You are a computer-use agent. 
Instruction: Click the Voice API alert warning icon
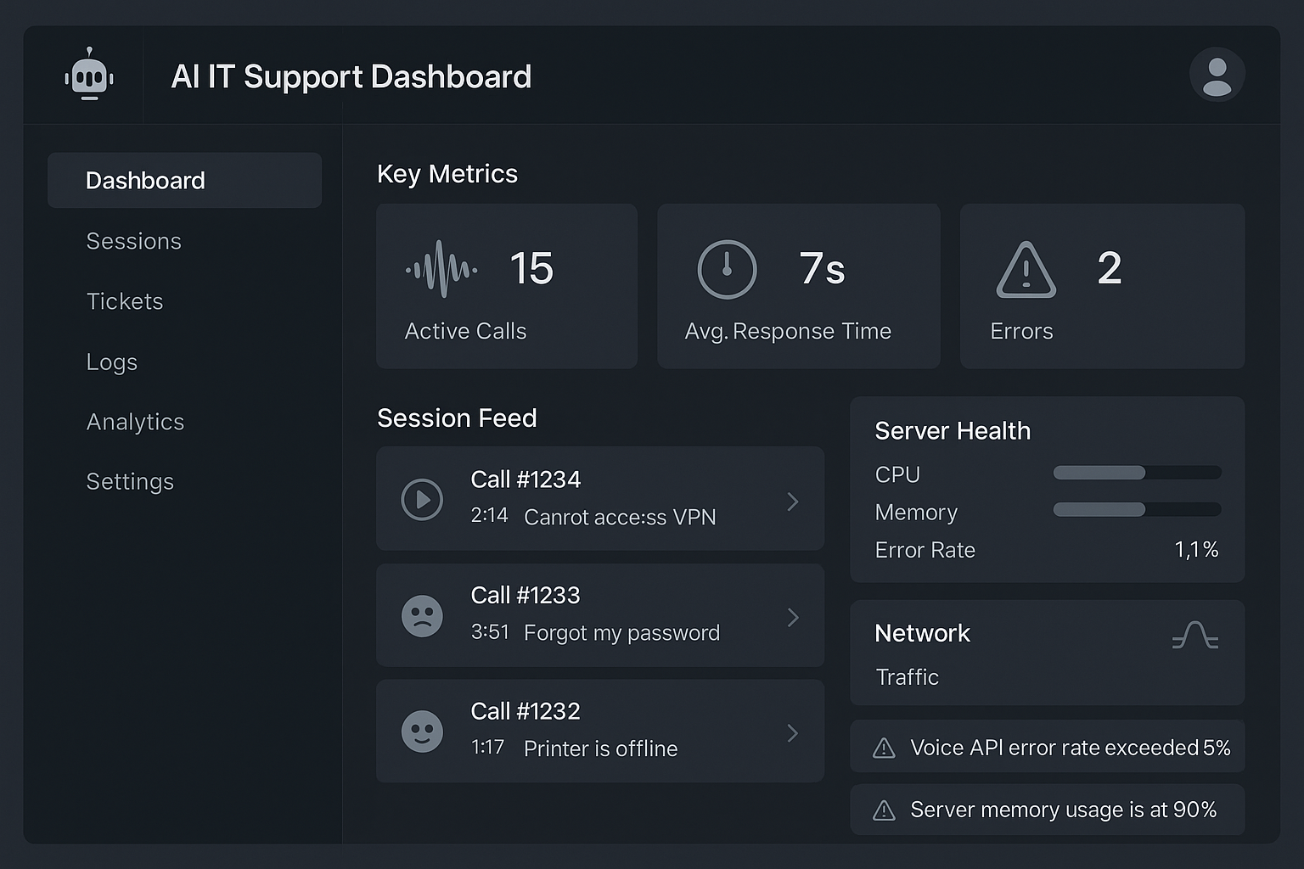tap(883, 748)
